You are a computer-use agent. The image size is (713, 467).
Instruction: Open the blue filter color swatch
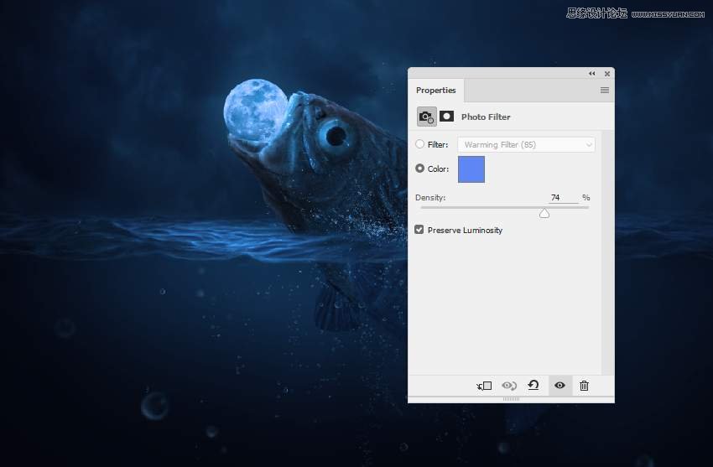(x=471, y=169)
